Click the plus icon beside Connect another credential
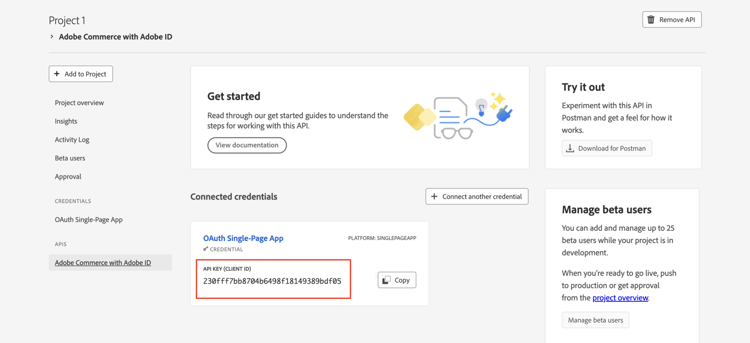Viewport: 750px width, 343px height. tap(434, 196)
